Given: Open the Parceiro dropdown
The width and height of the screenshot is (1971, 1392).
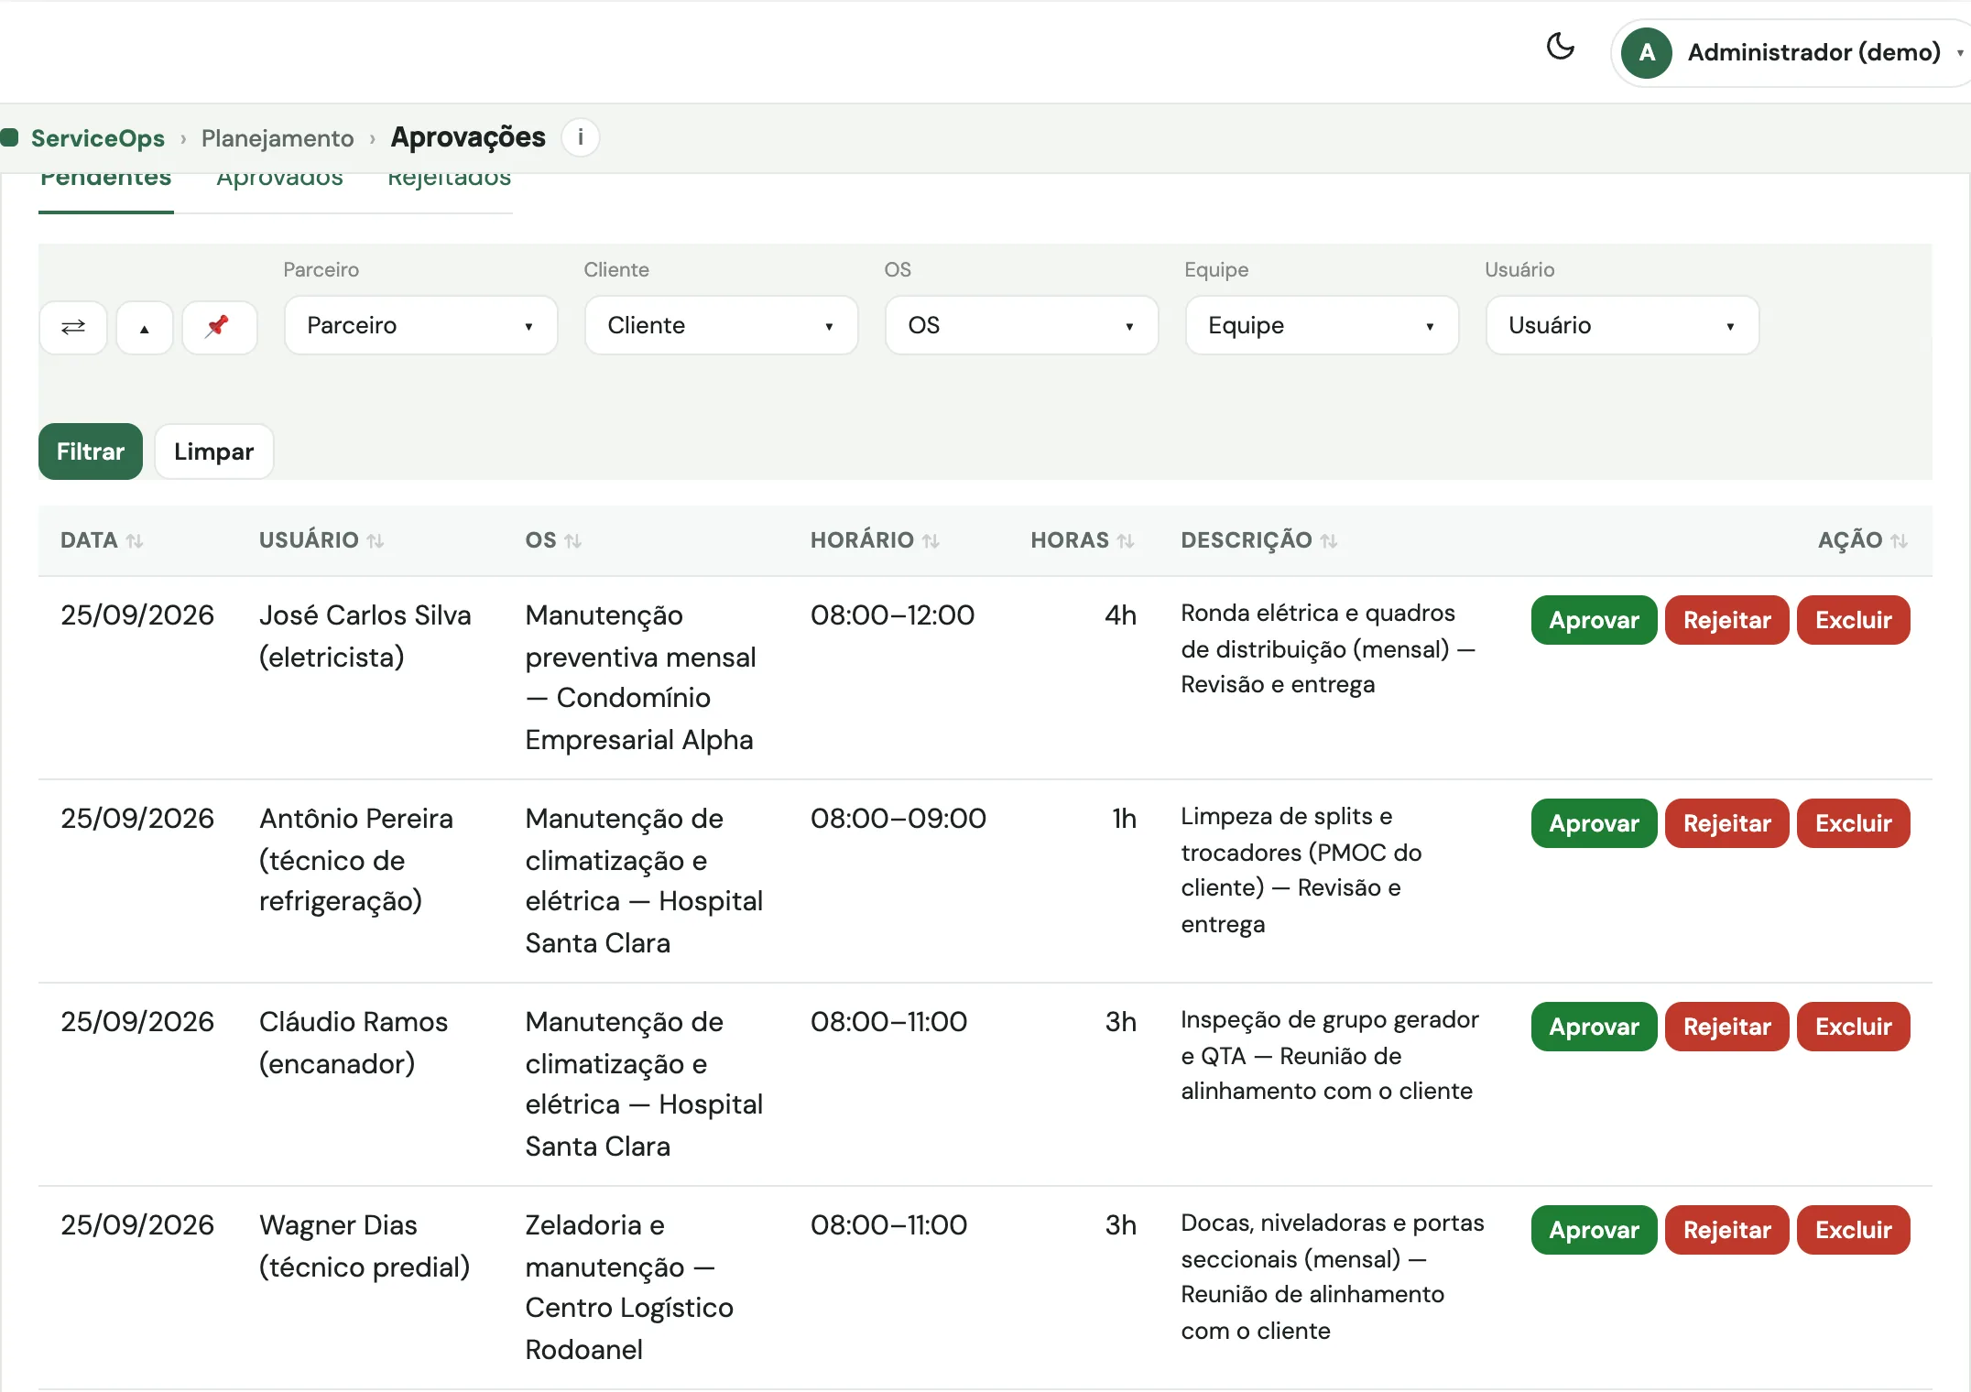Looking at the screenshot, I should pyautogui.click(x=420, y=325).
